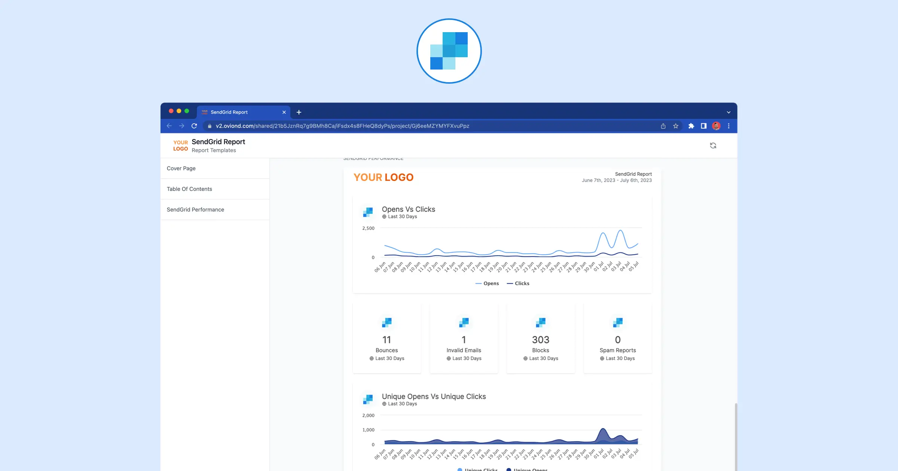Go to Table Of Contents
898x471 pixels.
point(215,189)
